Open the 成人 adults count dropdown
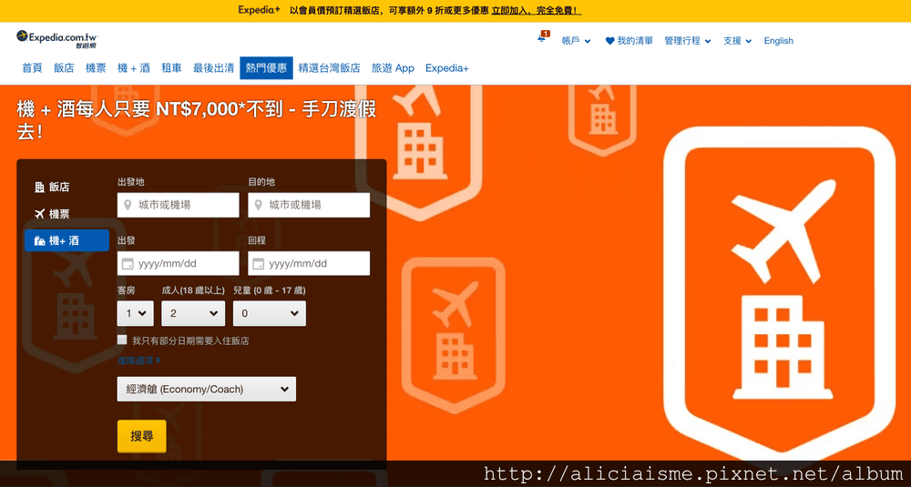The image size is (911, 487). [193, 313]
